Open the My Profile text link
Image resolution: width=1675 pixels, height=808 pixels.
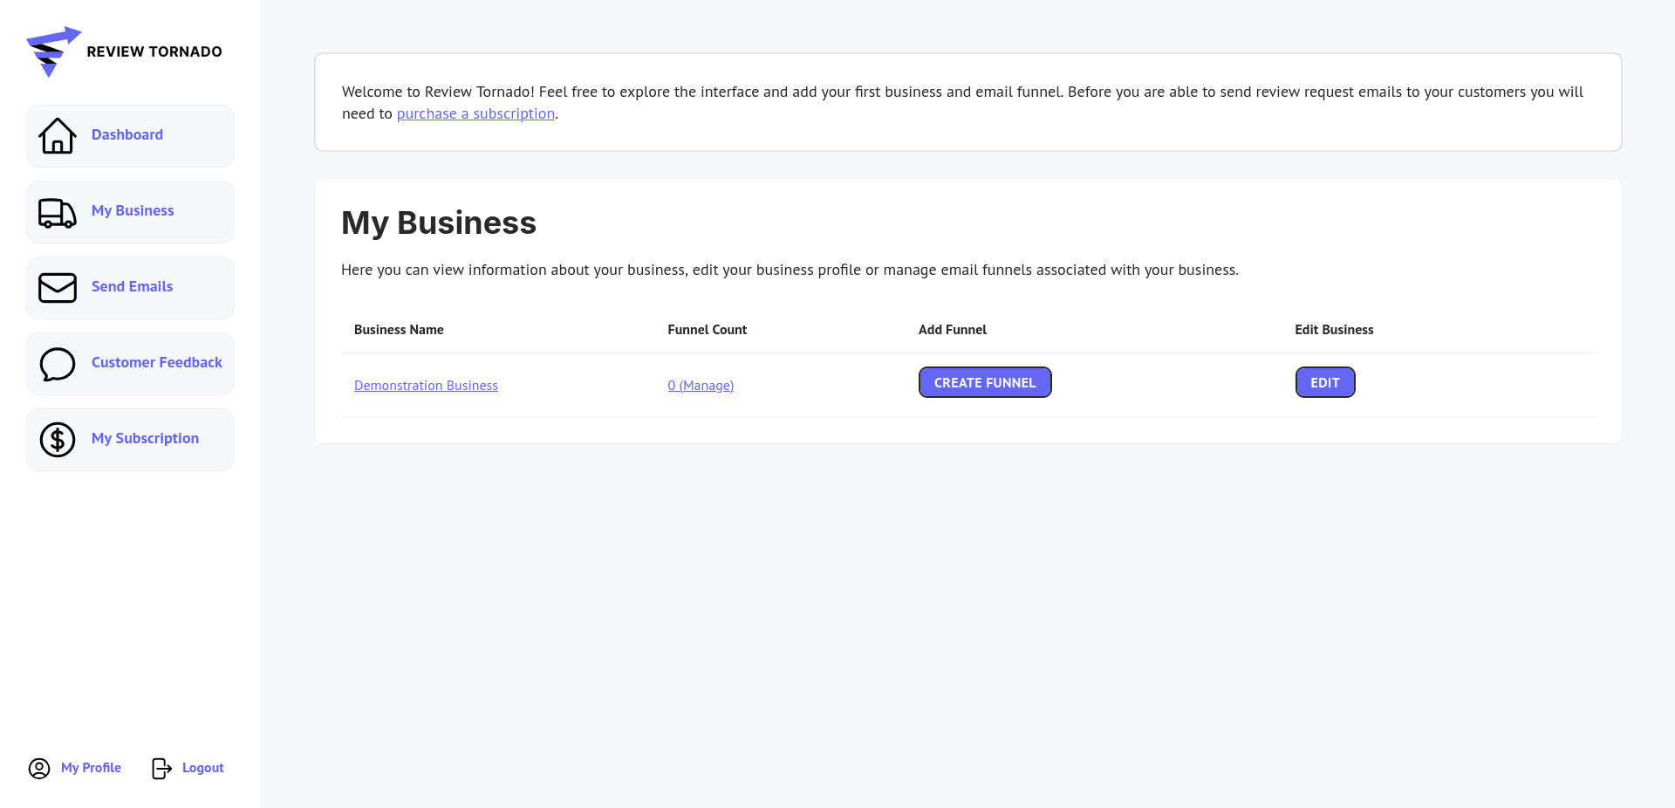click(x=91, y=768)
